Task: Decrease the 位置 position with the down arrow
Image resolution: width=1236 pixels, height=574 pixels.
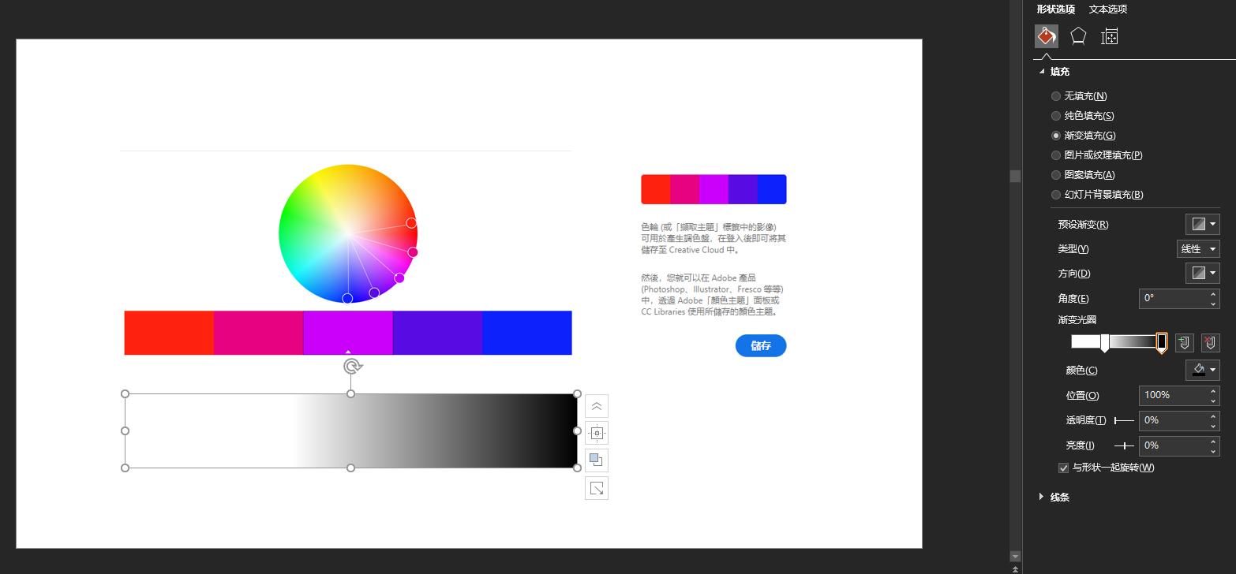Action: pyautogui.click(x=1213, y=401)
